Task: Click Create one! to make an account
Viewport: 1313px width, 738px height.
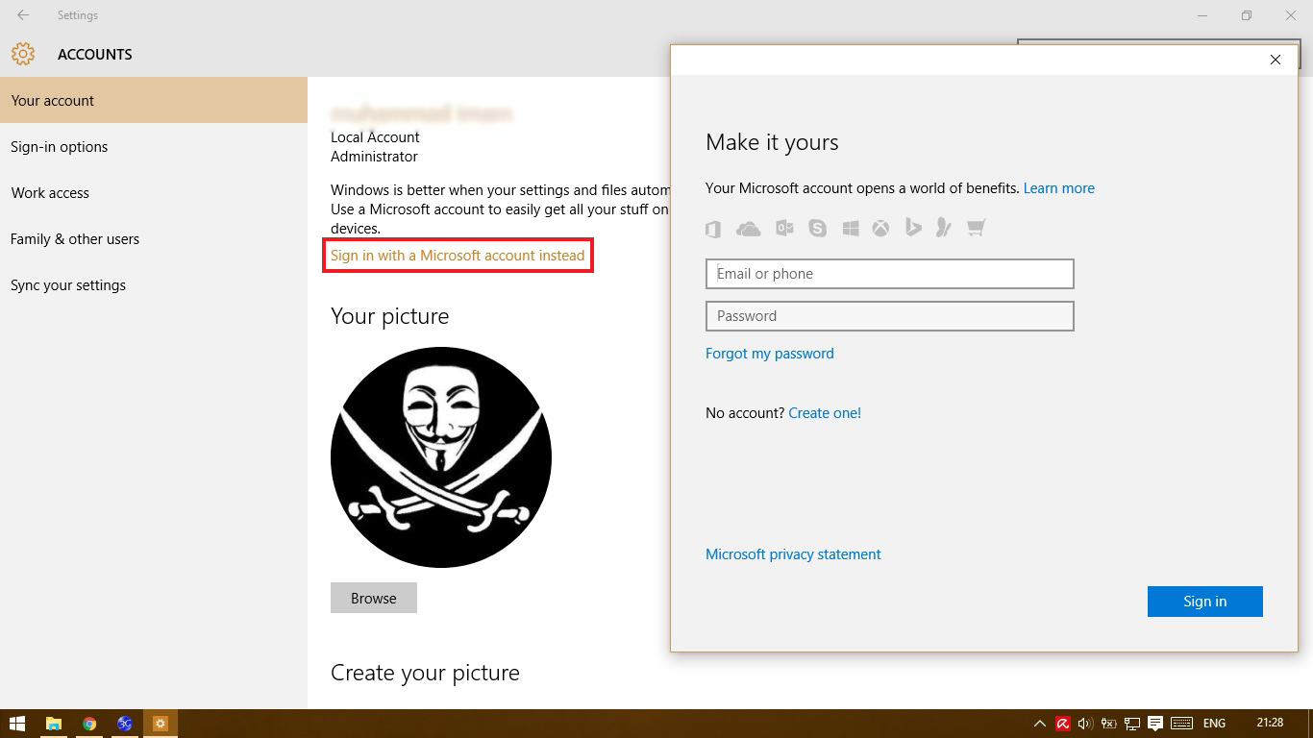Action: click(x=825, y=412)
